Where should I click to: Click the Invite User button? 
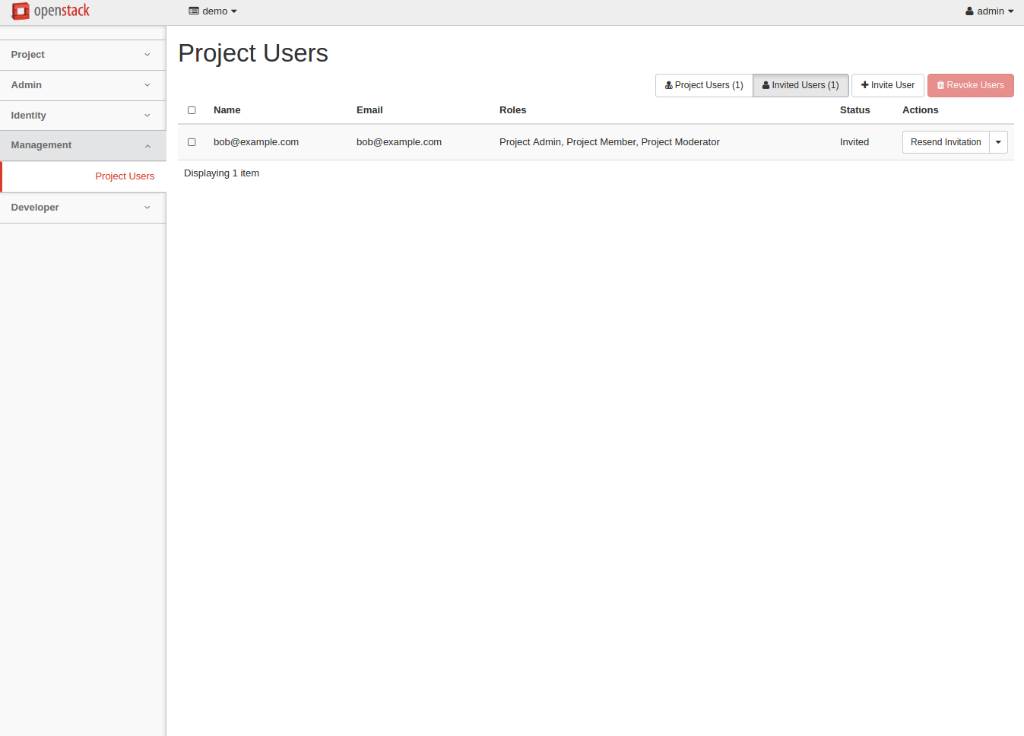(x=888, y=85)
